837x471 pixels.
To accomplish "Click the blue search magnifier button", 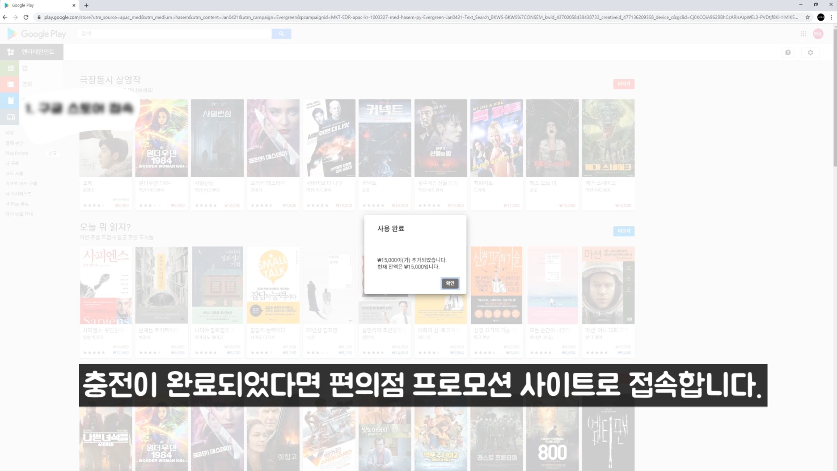I will pos(281,34).
